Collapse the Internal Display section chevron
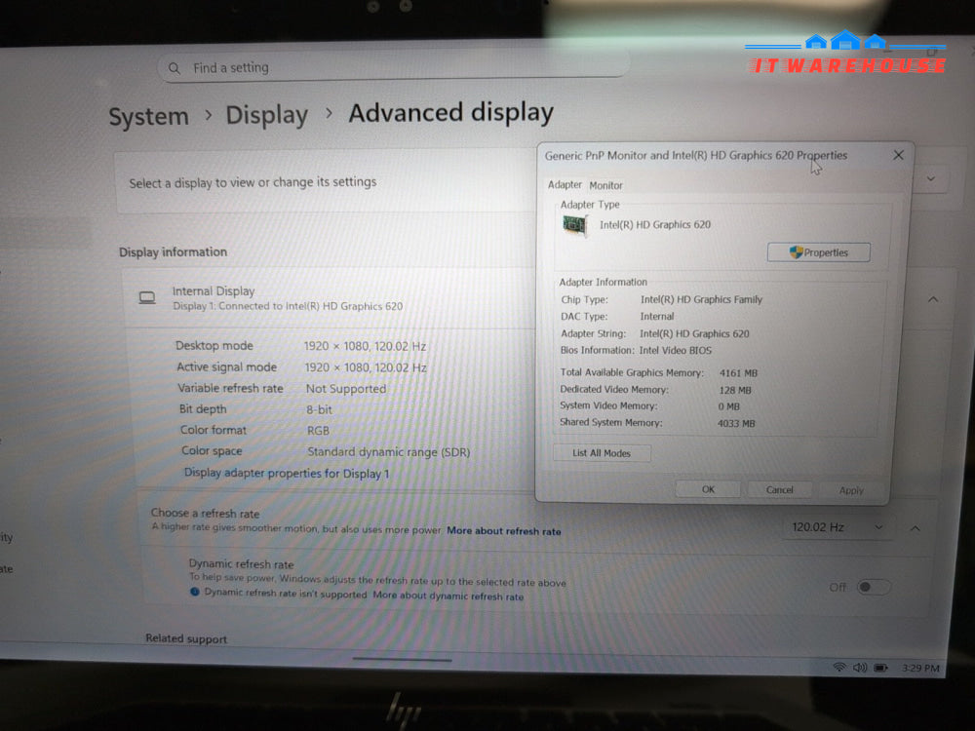Image resolution: width=975 pixels, height=731 pixels. click(x=933, y=299)
